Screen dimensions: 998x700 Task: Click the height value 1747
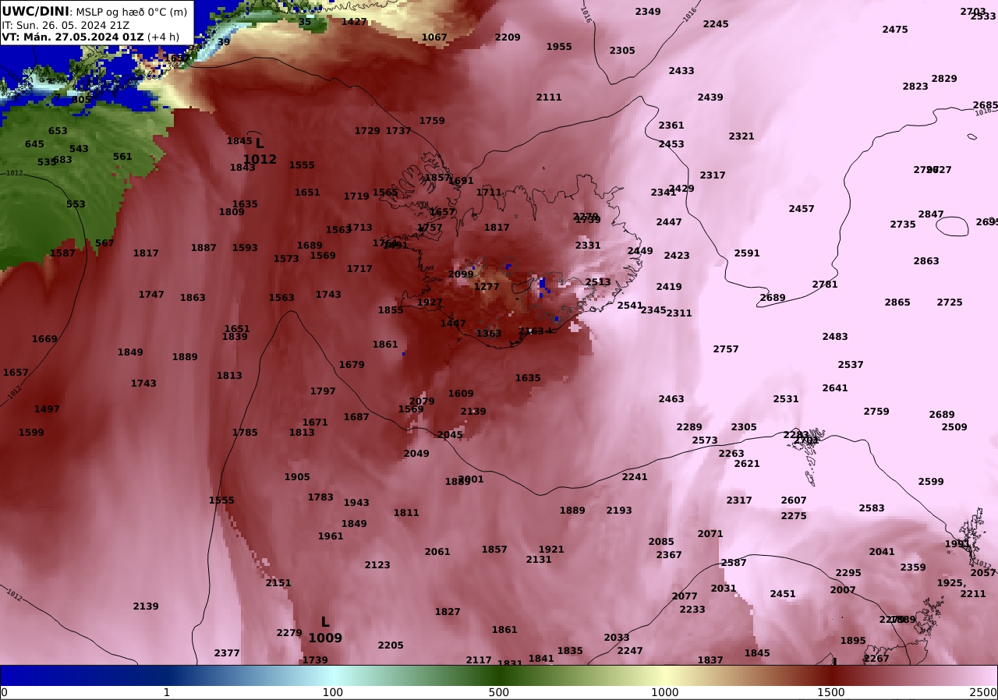click(151, 295)
